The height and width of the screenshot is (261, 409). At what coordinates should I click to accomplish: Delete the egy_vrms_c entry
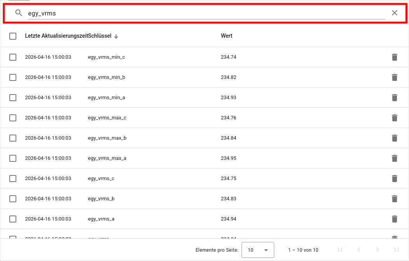[395, 179]
